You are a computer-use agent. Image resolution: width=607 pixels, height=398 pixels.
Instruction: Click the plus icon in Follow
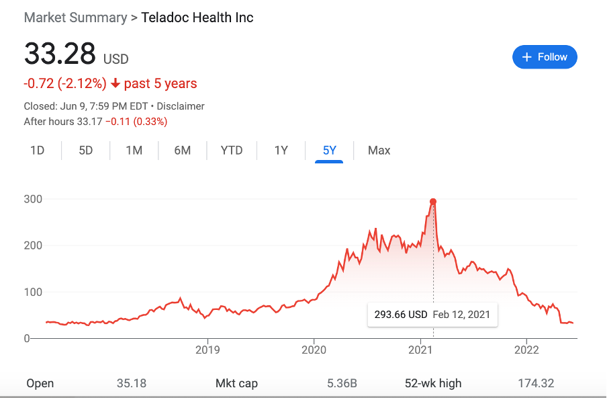[x=527, y=57]
